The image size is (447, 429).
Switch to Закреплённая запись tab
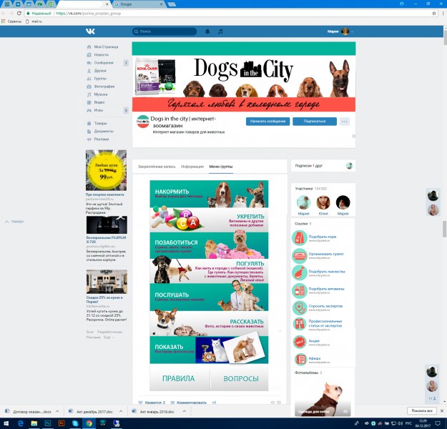coord(157,167)
